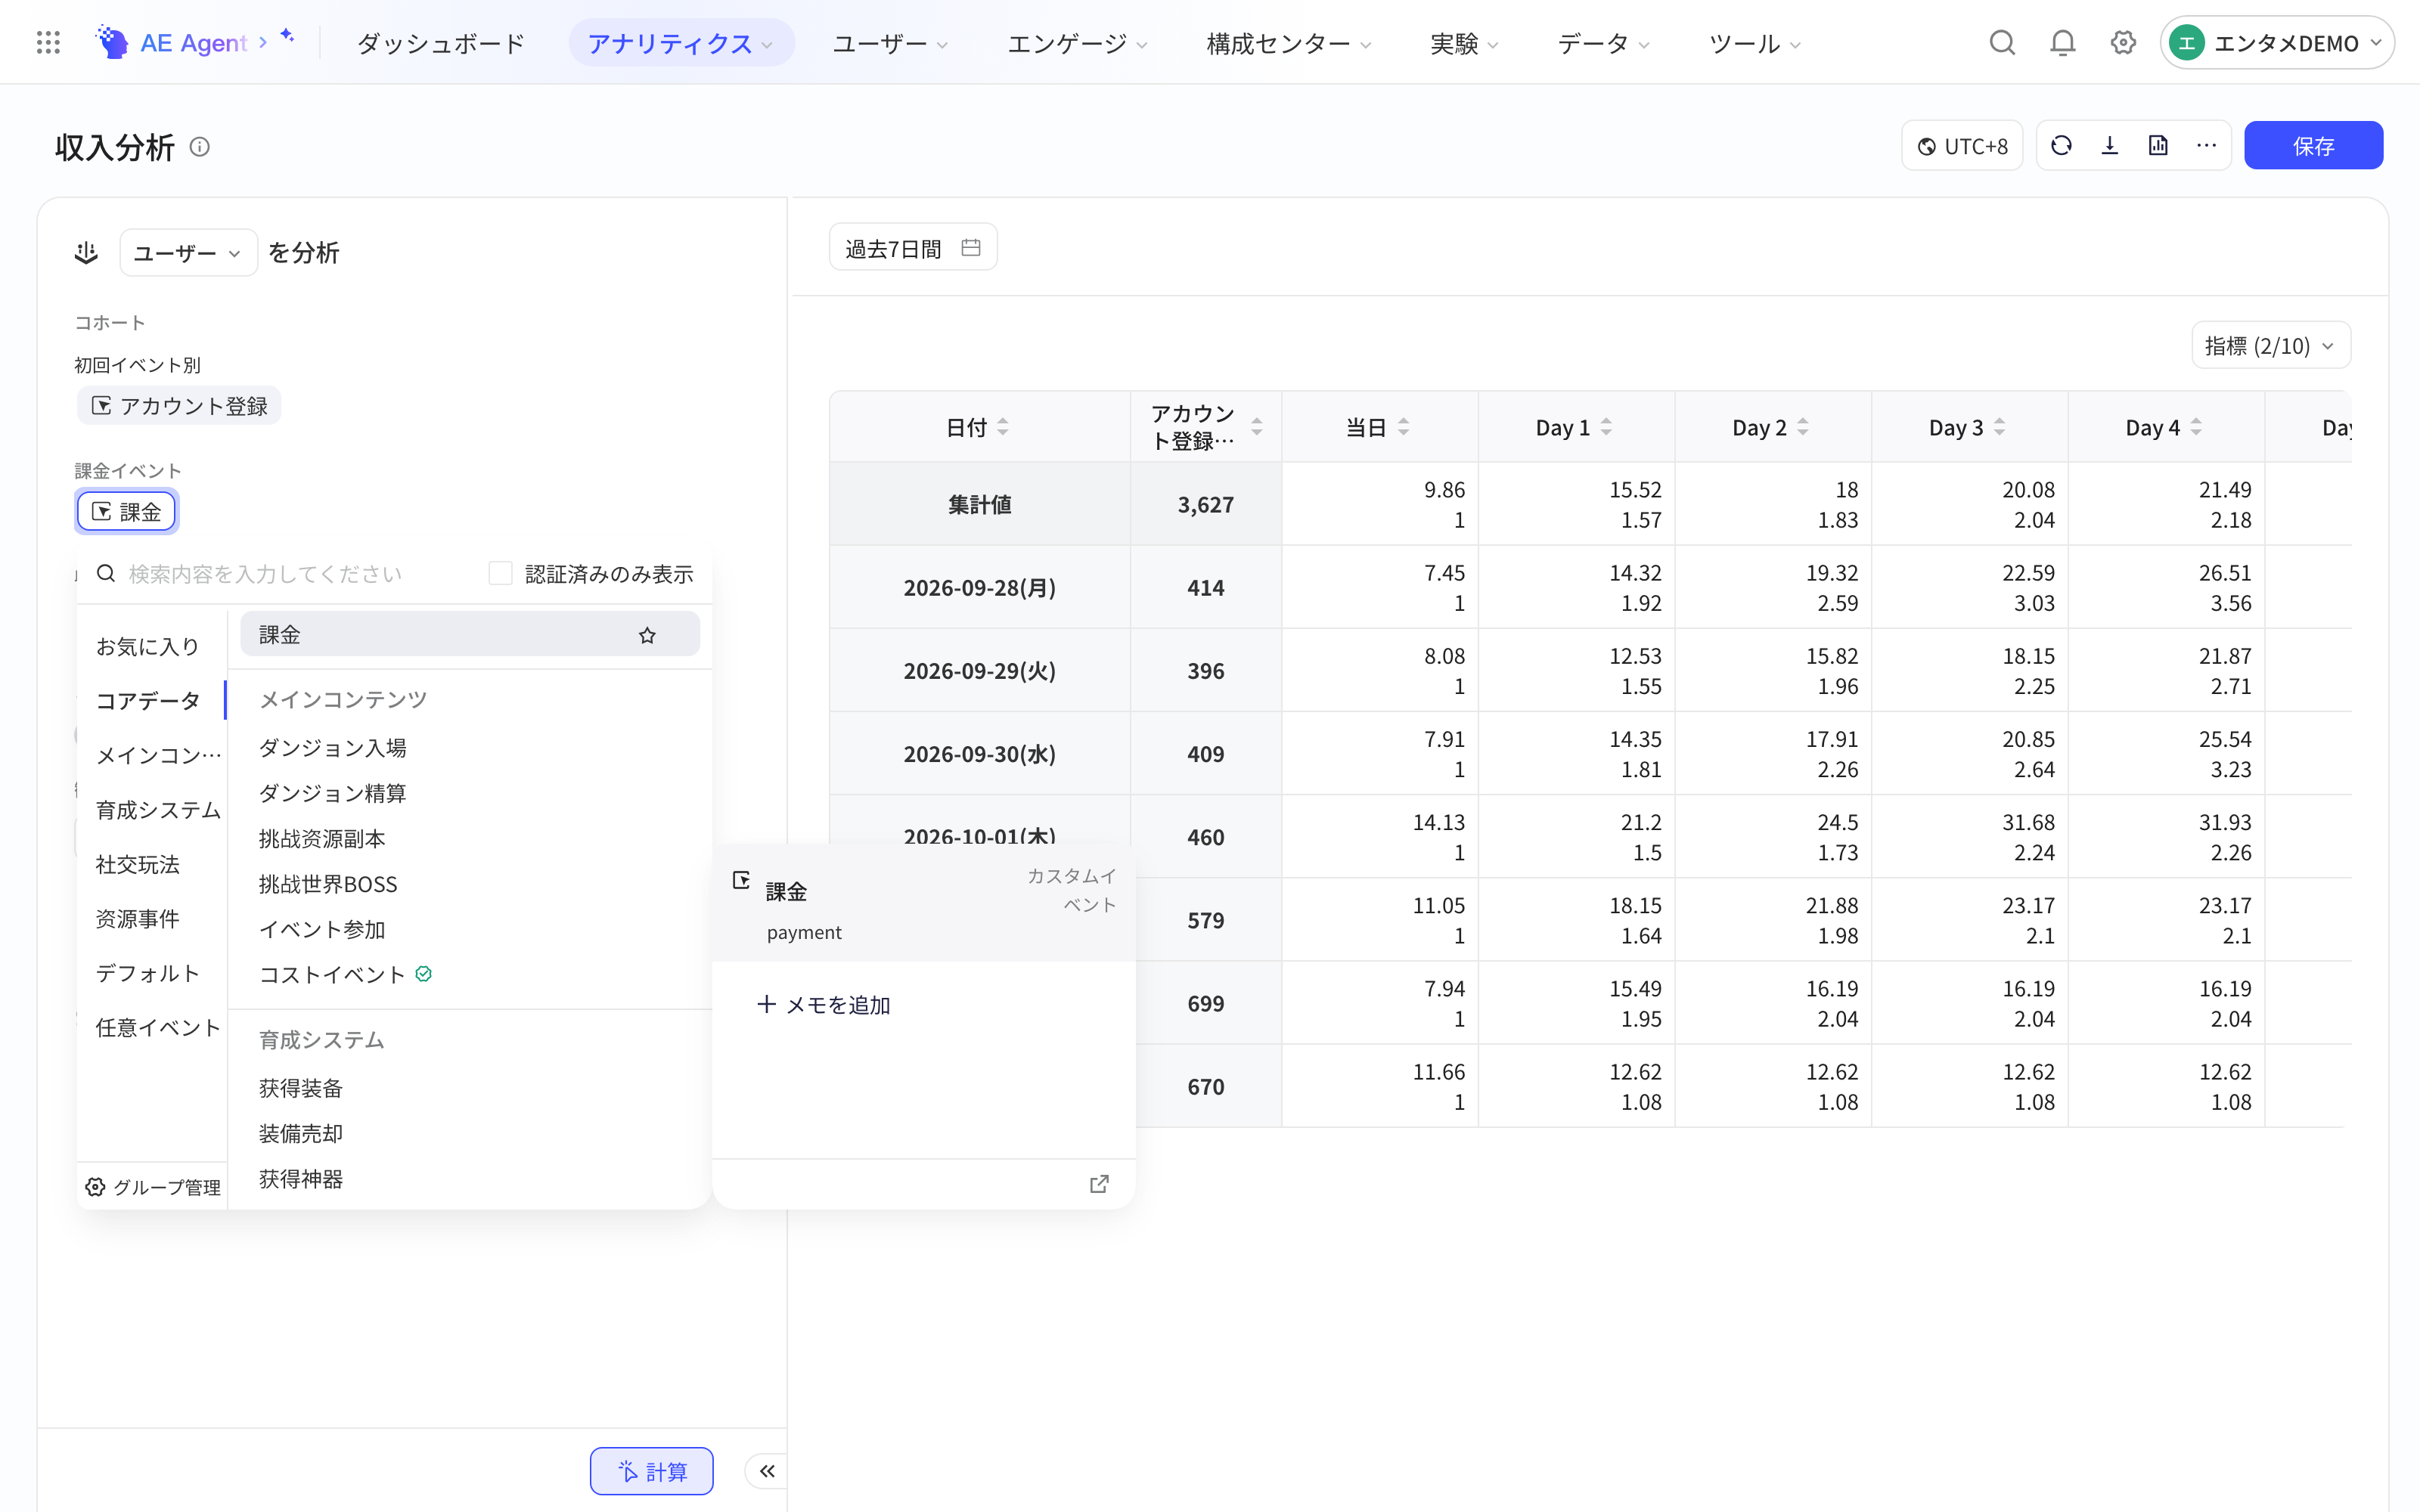The height and width of the screenshot is (1512, 2420).
Task: Sort by Day 1 column arrows
Action: [x=1606, y=427]
